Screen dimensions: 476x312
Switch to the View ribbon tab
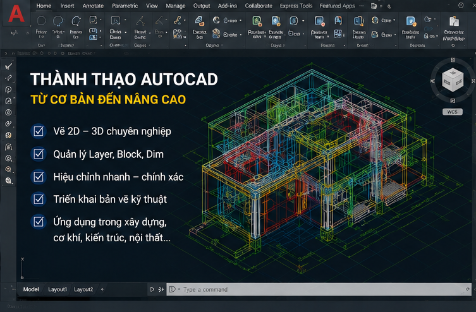click(x=152, y=6)
